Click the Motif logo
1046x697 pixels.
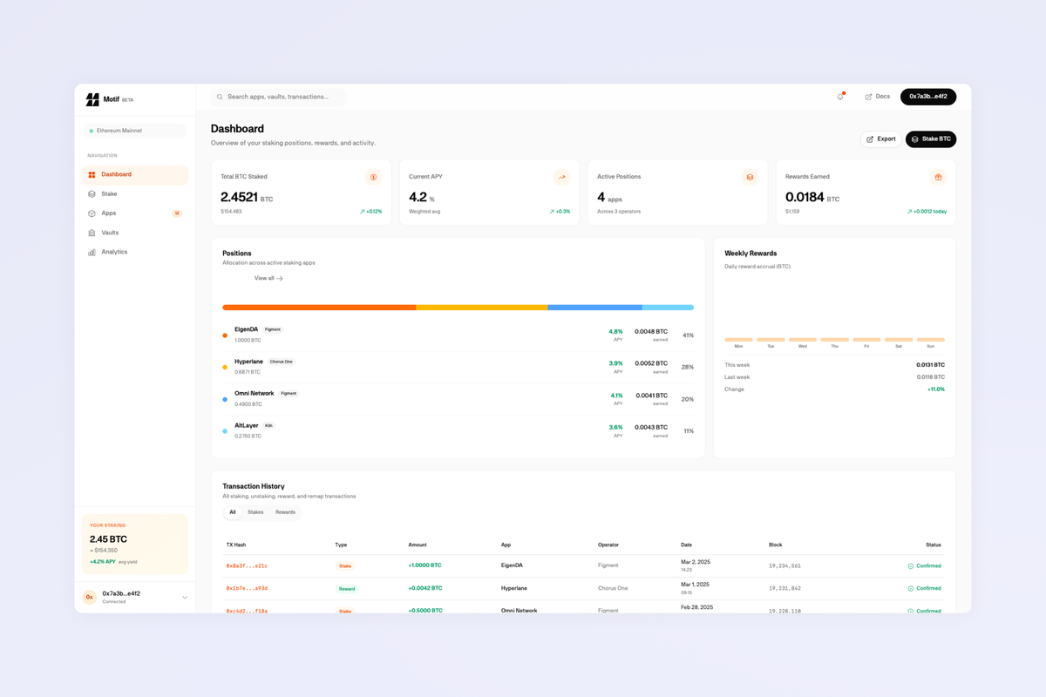point(92,98)
